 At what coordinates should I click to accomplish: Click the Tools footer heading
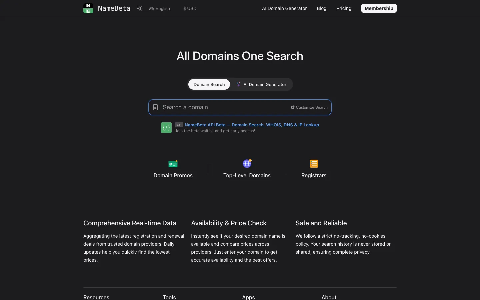(169, 297)
